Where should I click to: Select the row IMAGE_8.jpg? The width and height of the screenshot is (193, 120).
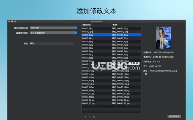click(111, 54)
